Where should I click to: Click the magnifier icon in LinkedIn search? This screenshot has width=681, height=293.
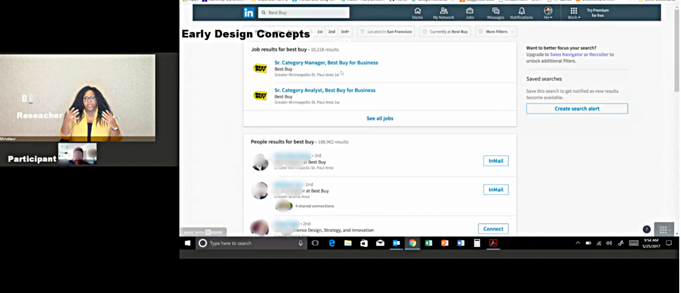tap(264, 12)
